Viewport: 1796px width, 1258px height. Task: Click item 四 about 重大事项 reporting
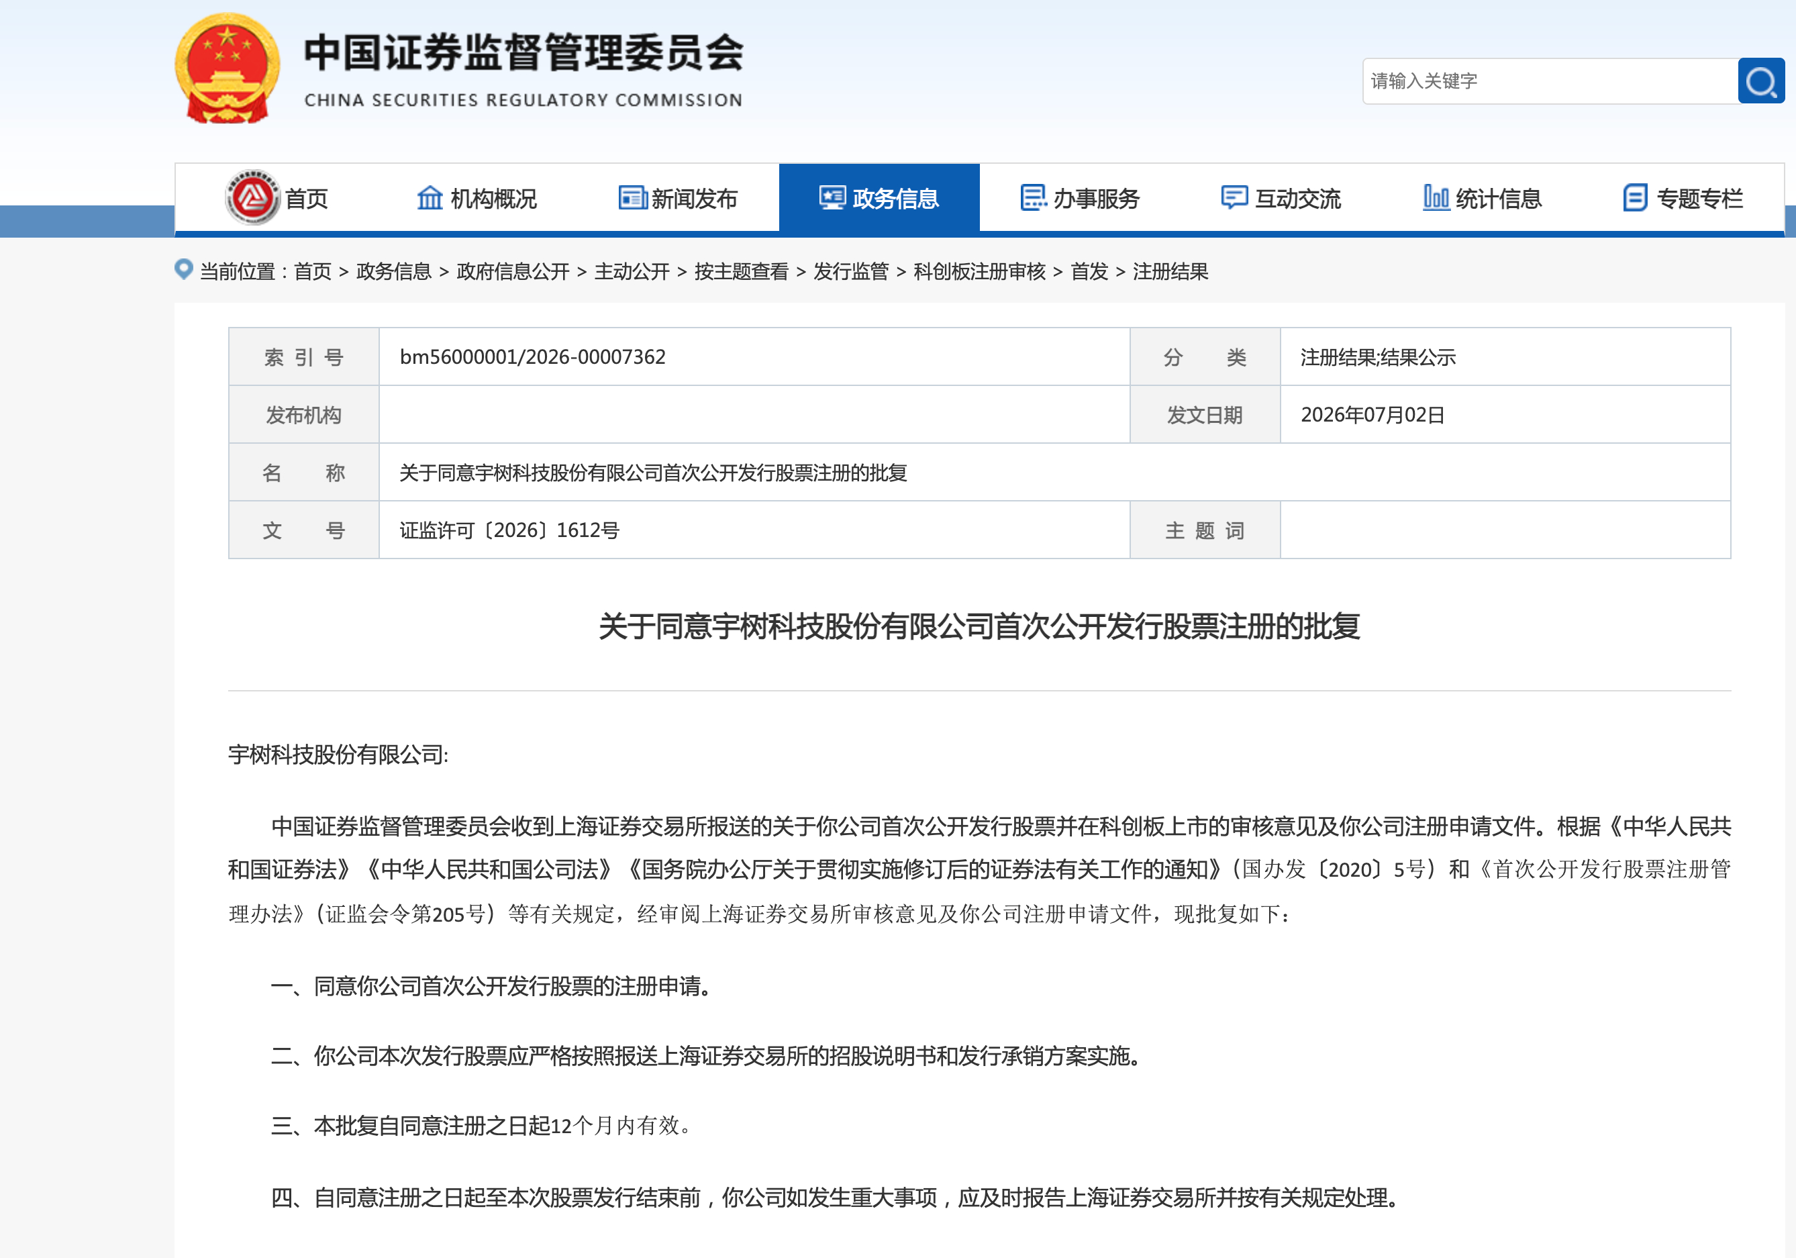[835, 1197]
